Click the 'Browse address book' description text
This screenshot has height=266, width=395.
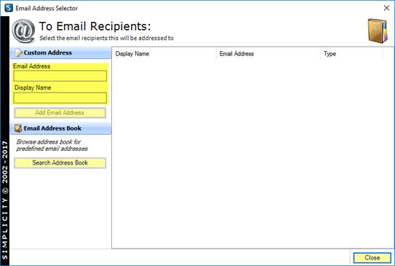point(52,145)
